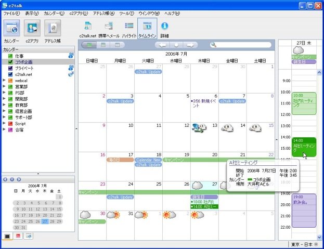The height and width of the screenshot is (249, 324).
Task: Toggle the 合宿 calendar checkbox
Action: click(x=10, y=130)
